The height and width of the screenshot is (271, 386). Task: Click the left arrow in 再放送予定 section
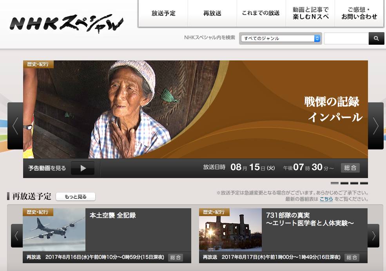click(x=16, y=235)
